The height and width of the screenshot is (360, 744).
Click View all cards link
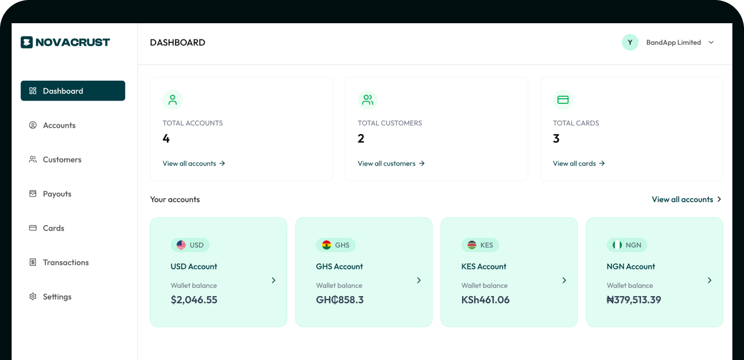point(579,164)
